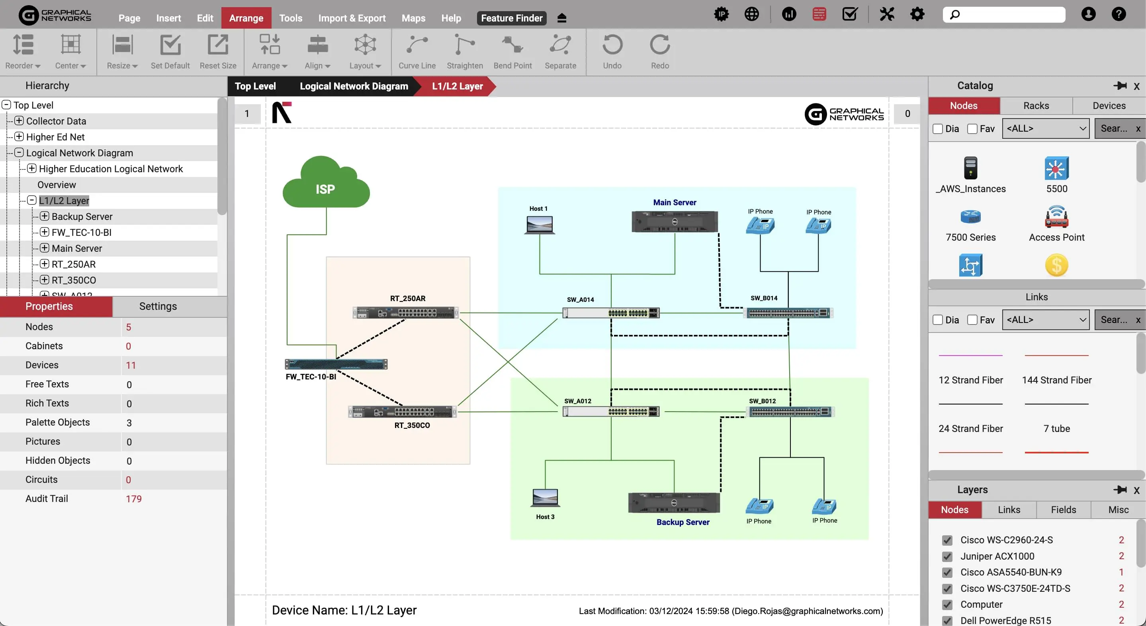This screenshot has width=1146, height=626.
Task: Click the Undo icon
Action: click(x=612, y=45)
